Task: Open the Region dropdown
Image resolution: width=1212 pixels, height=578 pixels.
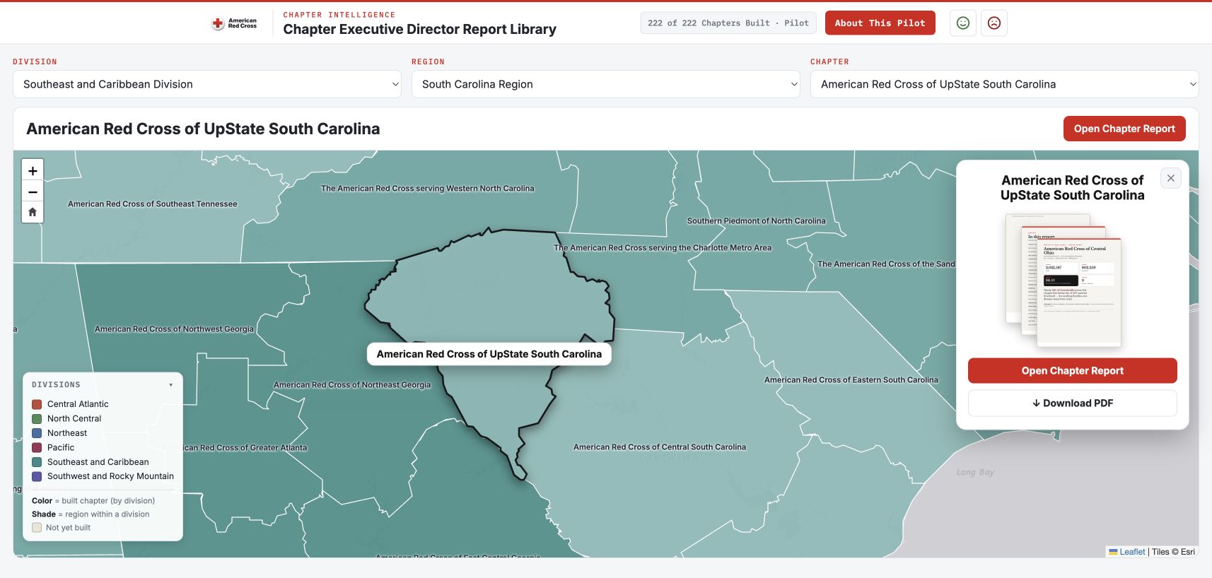Action: click(606, 84)
